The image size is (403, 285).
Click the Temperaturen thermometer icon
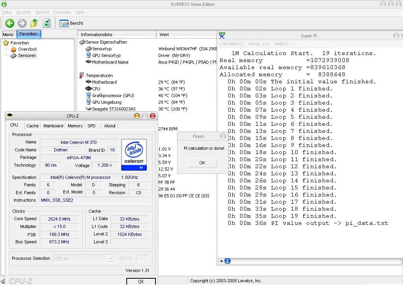coord(82,75)
